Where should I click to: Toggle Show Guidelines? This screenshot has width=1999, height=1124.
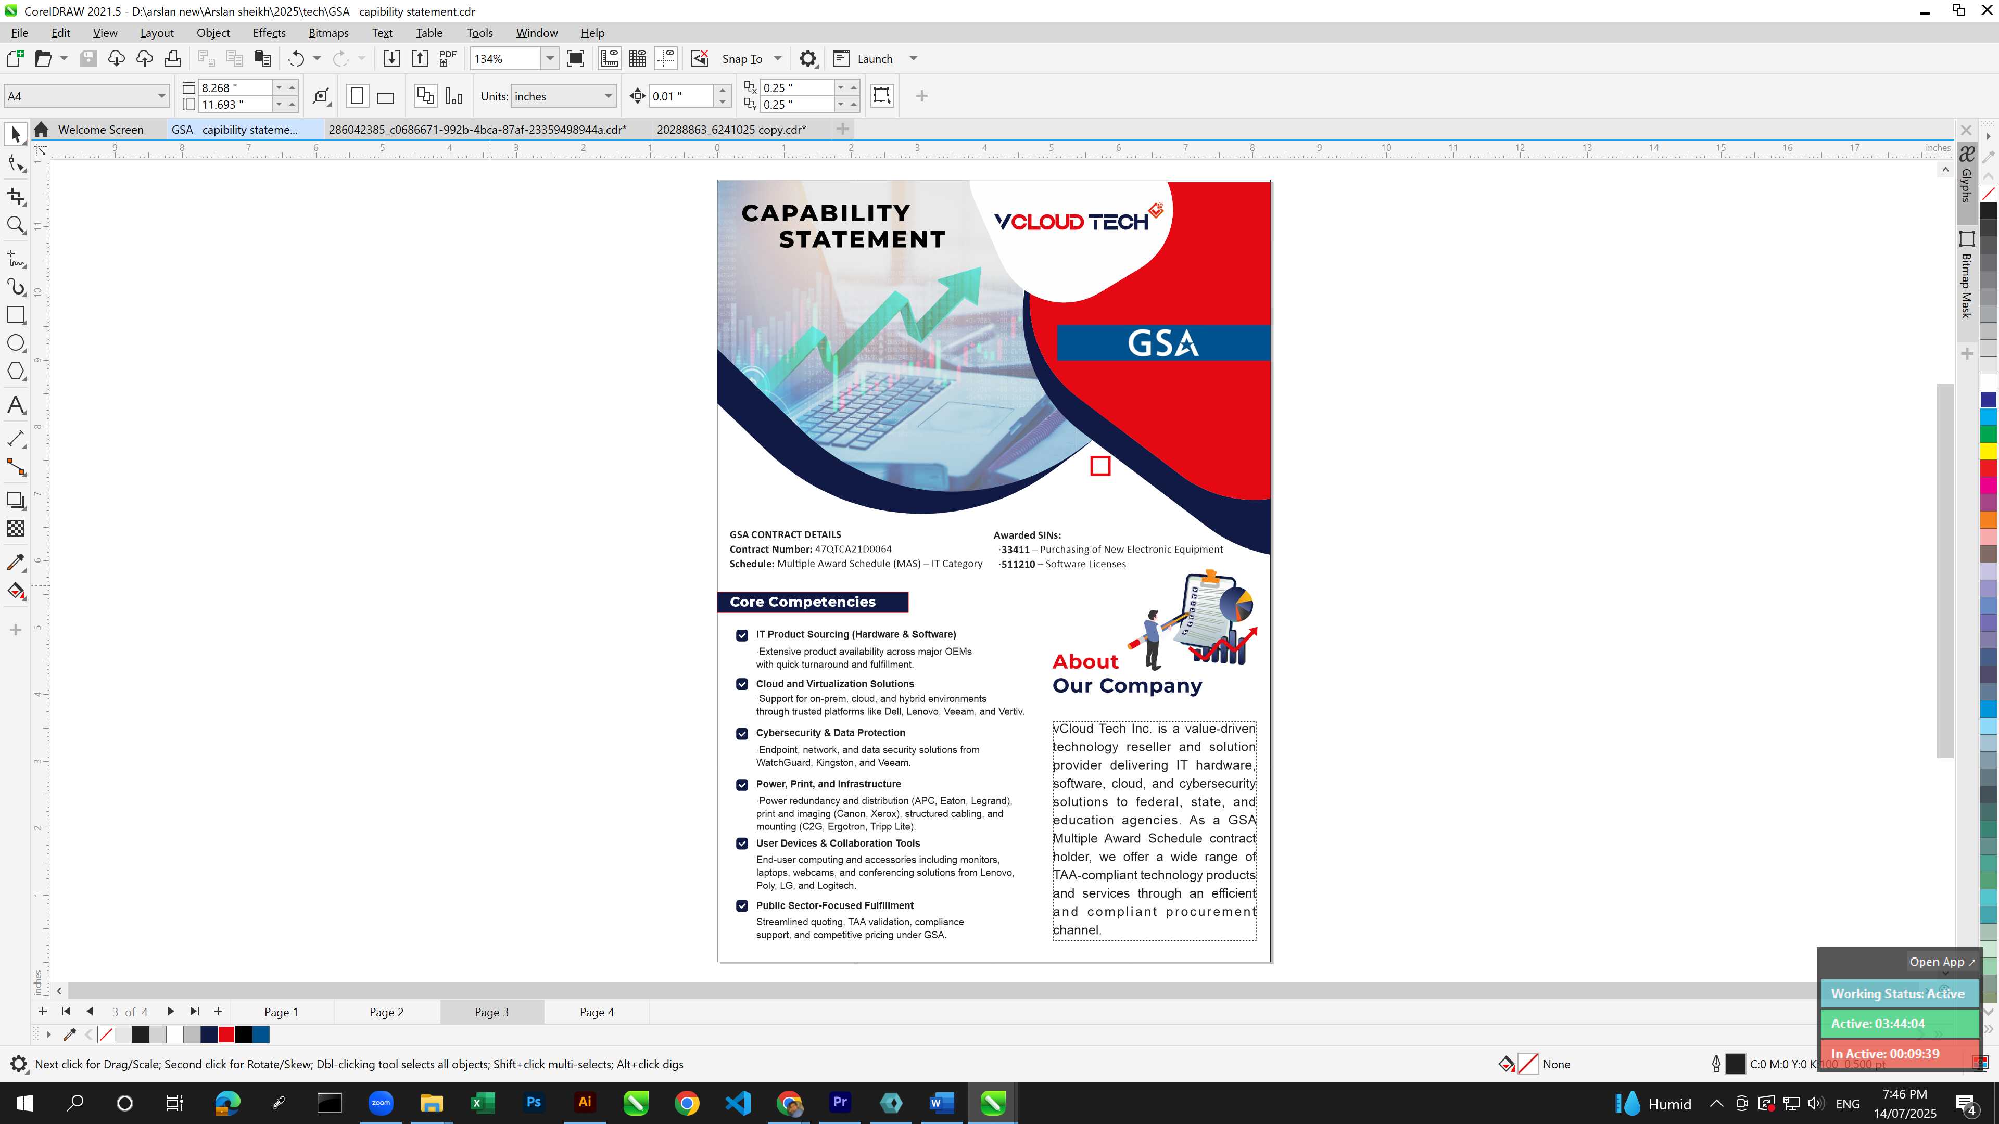(x=666, y=58)
